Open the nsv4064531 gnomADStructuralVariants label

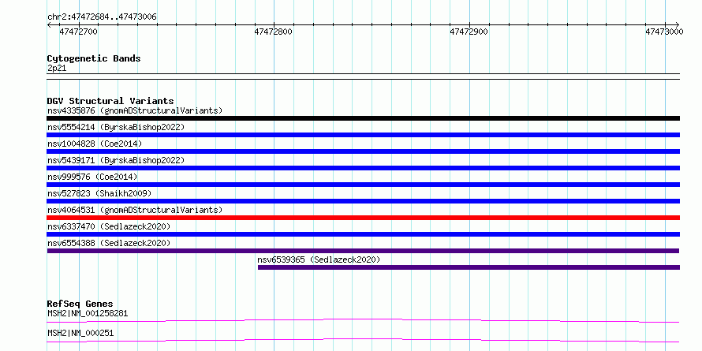point(135,210)
